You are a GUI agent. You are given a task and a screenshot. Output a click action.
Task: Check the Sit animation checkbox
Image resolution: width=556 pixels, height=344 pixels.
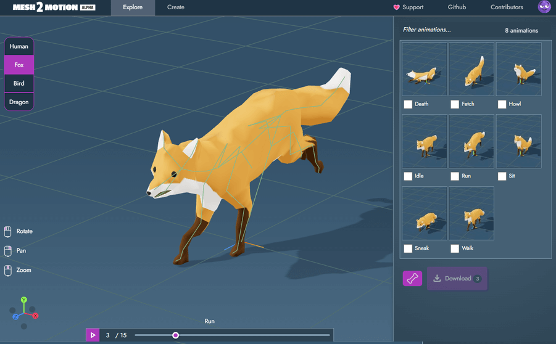pos(502,176)
